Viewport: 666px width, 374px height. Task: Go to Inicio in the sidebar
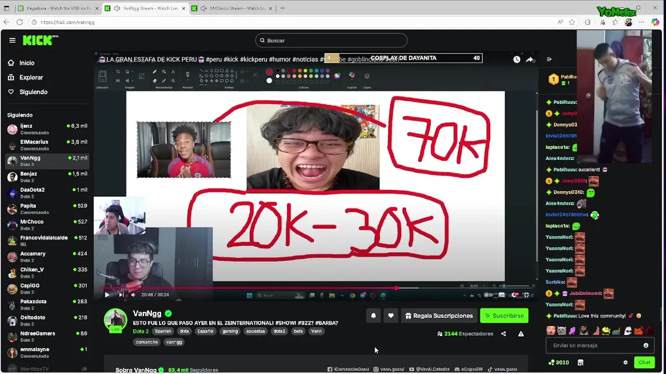(22, 63)
